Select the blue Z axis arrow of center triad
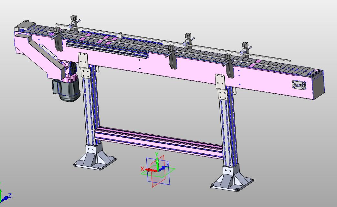Viewport: 337px width, 207px height. tap(163, 168)
